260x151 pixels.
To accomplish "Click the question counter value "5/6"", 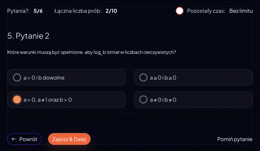I will point(38,11).
